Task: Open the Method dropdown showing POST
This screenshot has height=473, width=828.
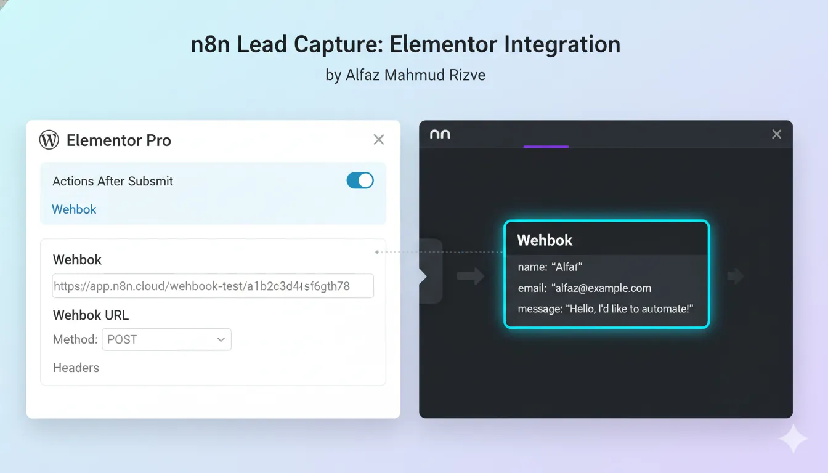Action: coord(166,339)
